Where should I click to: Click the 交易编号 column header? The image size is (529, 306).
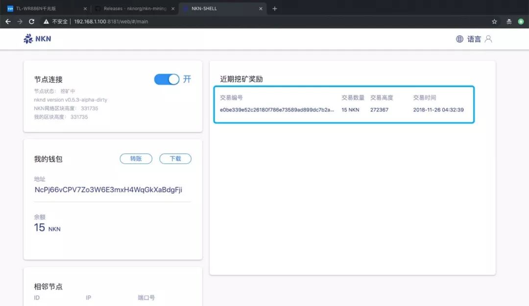click(231, 97)
